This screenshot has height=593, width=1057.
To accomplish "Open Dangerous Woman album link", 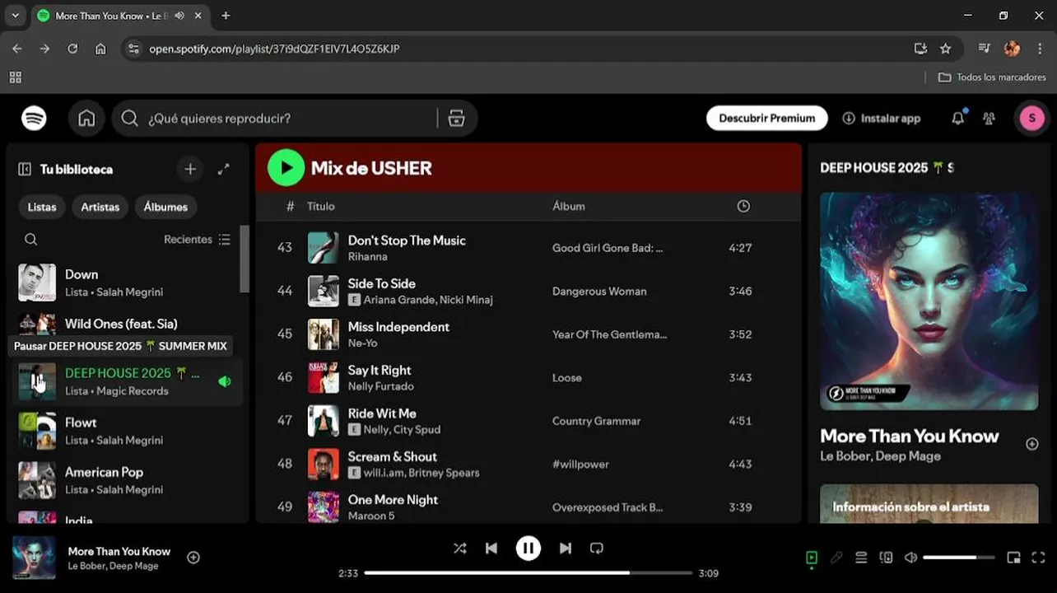I will coord(599,292).
